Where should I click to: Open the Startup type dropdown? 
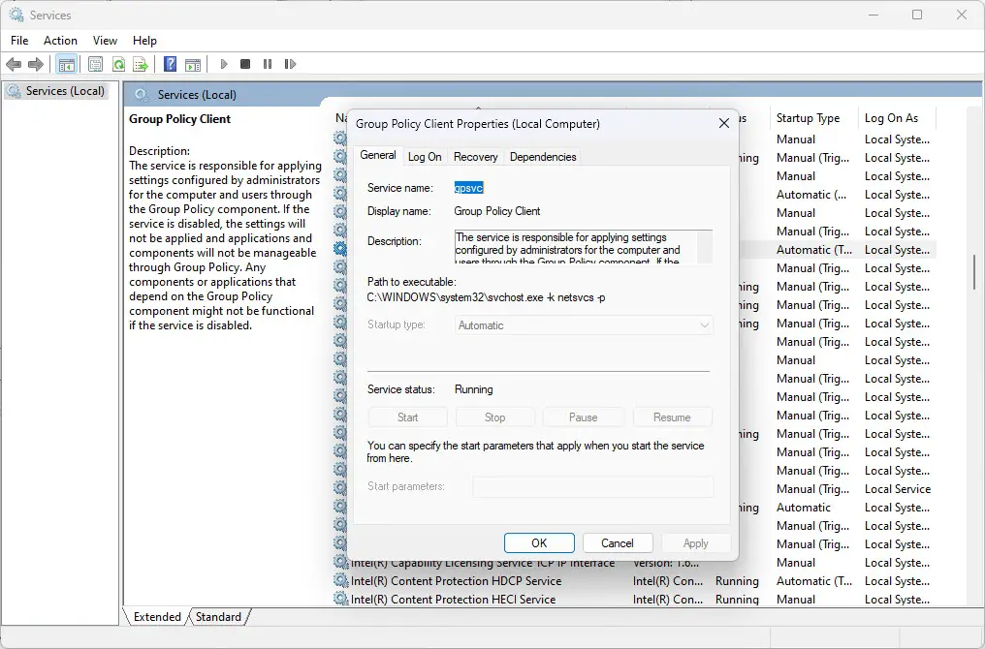(x=703, y=326)
